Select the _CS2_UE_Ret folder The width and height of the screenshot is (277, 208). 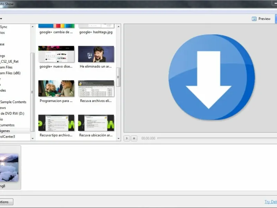[9, 61]
